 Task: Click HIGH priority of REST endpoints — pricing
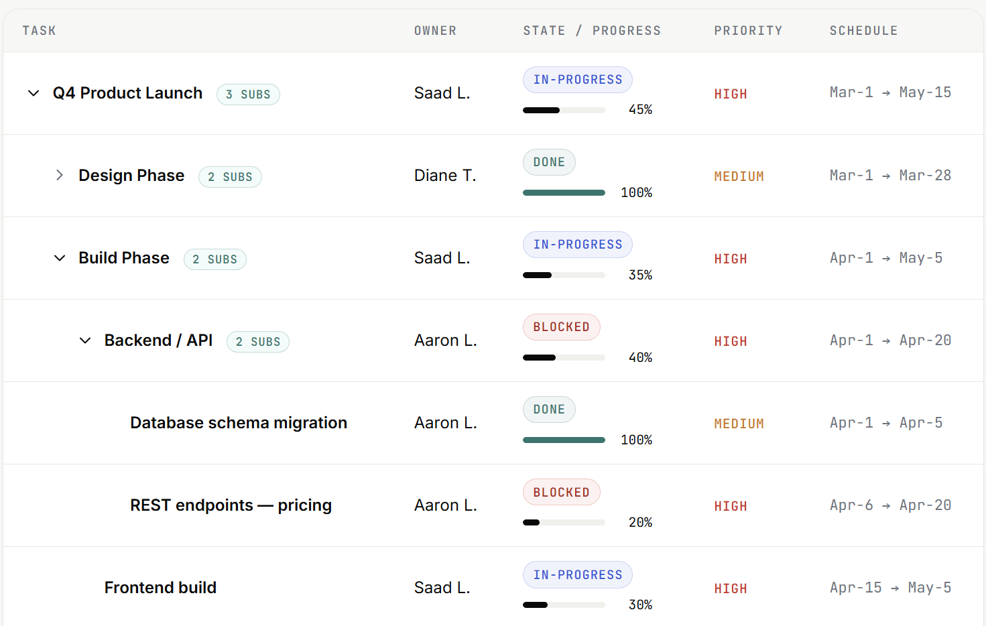point(731,507)
